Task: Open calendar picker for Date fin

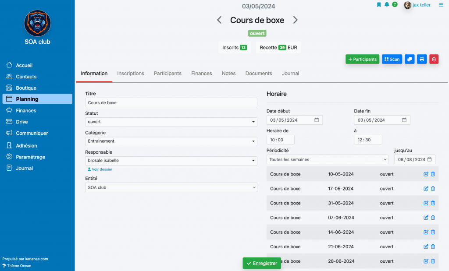Action: [404, 120]
